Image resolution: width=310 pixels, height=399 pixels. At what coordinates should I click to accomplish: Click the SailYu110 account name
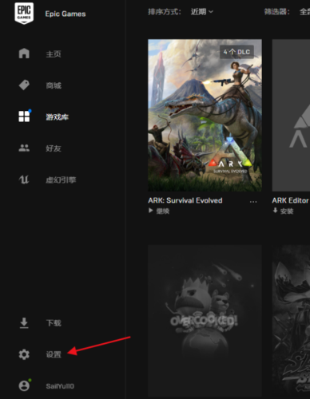(60, 386)
